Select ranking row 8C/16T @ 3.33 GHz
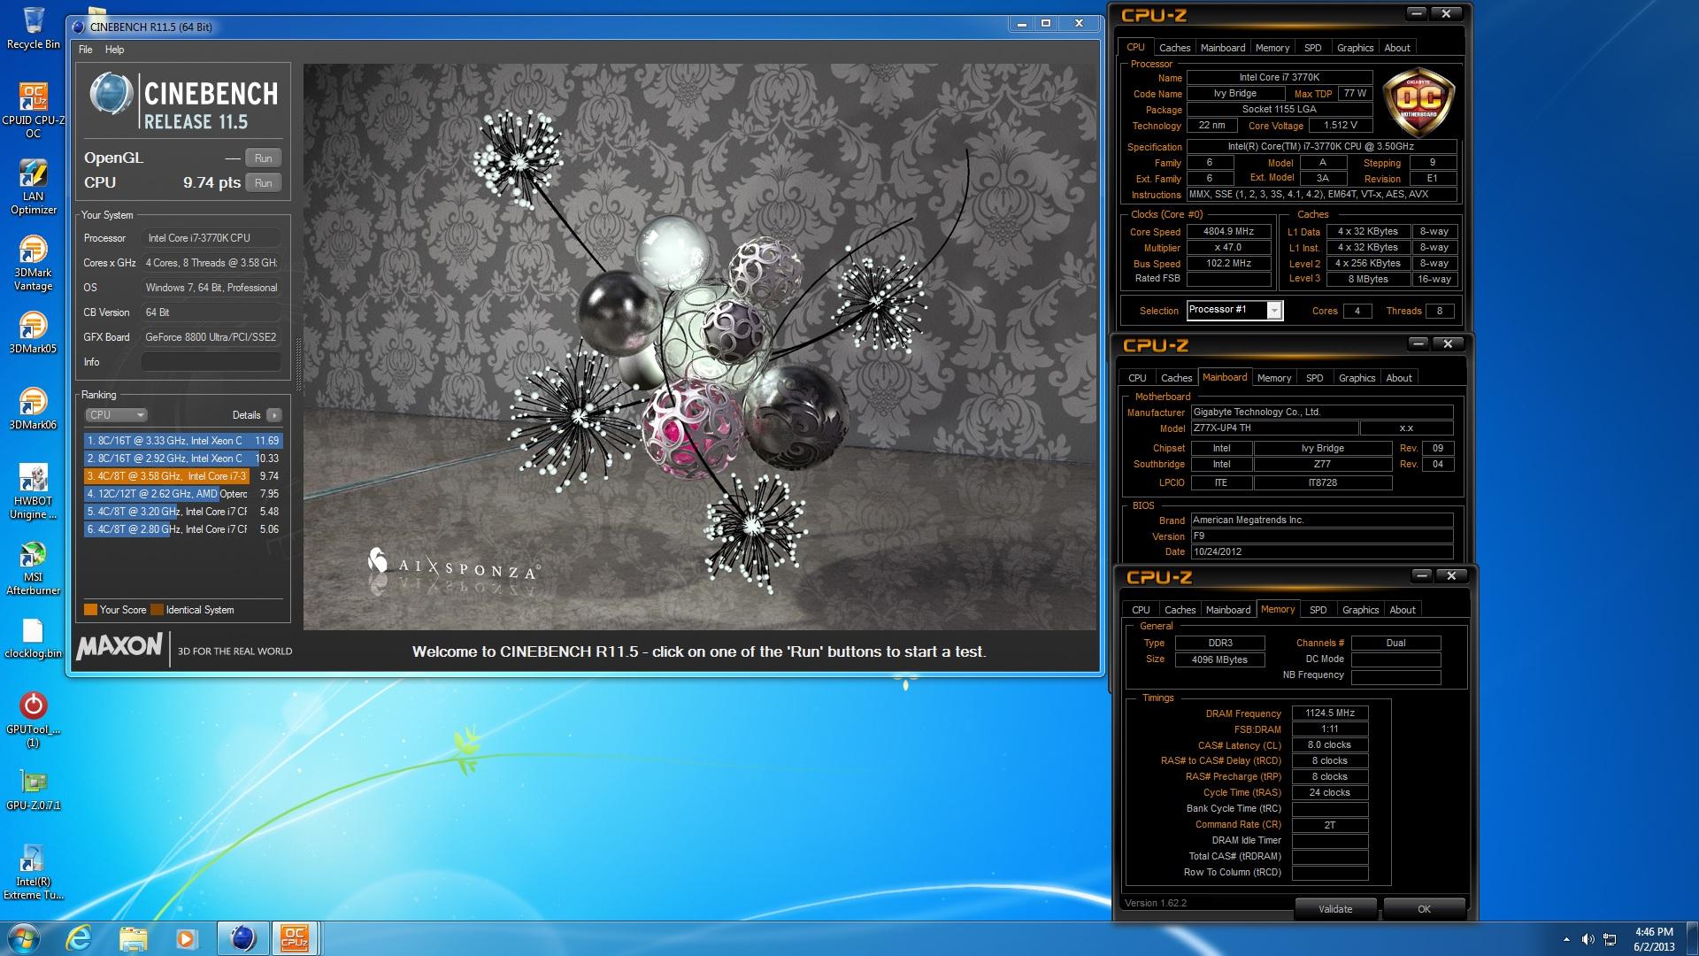This screenshot has height=956, width=1699. pyautogui.click(x=182, y=441)
